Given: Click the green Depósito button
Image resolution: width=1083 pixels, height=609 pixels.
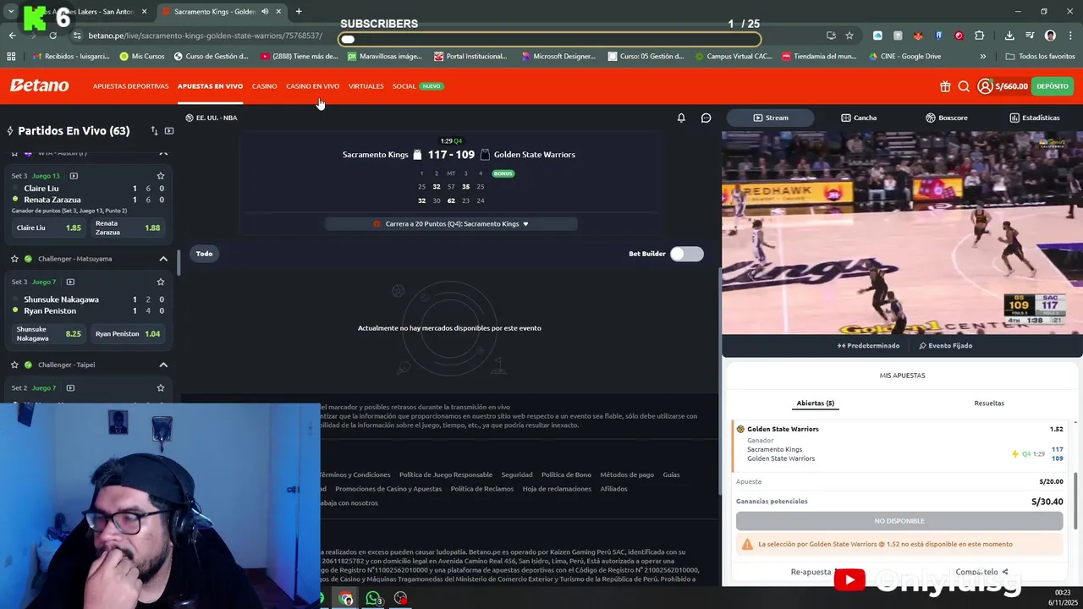Looking at the screenshot, I should coord(1053,86).
